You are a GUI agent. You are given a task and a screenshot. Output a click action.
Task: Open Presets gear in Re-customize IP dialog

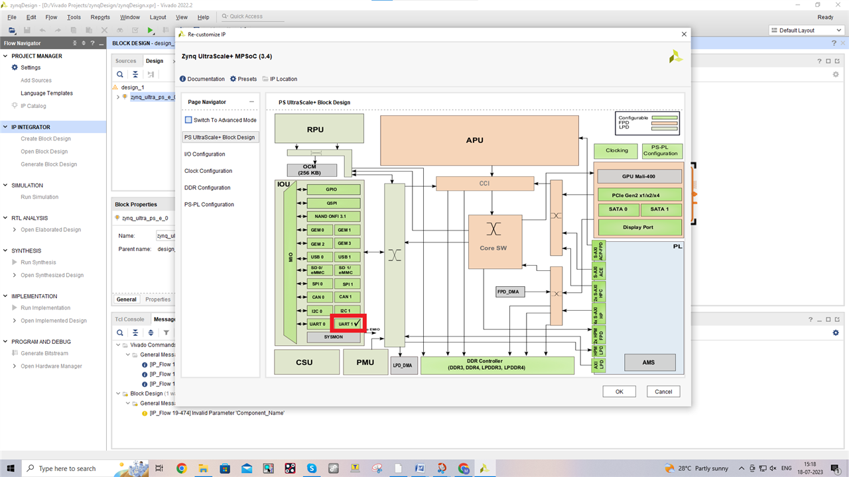click(243, 79)
